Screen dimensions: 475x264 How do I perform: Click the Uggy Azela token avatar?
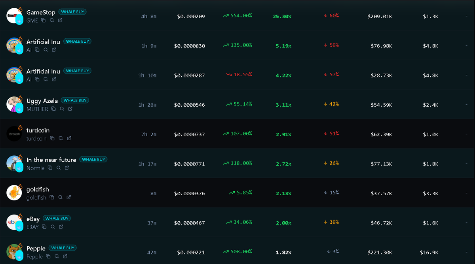point(14,104)
